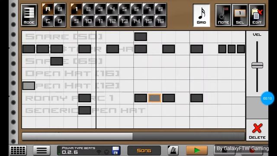Open the hamburger menu button

coord(42,150)
